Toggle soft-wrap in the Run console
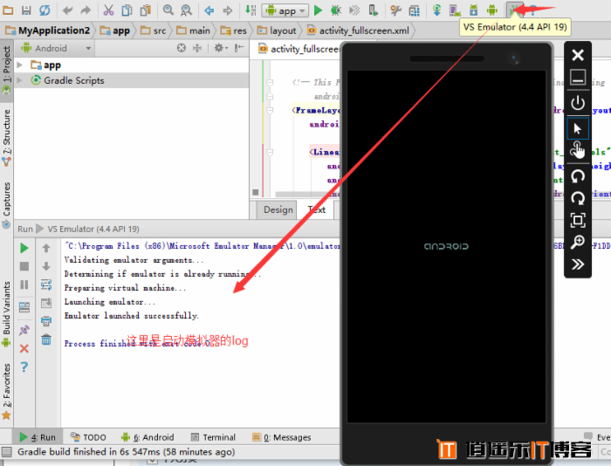Image resolution: width=611 pixels, height=466 pixels. pos(46,284)
